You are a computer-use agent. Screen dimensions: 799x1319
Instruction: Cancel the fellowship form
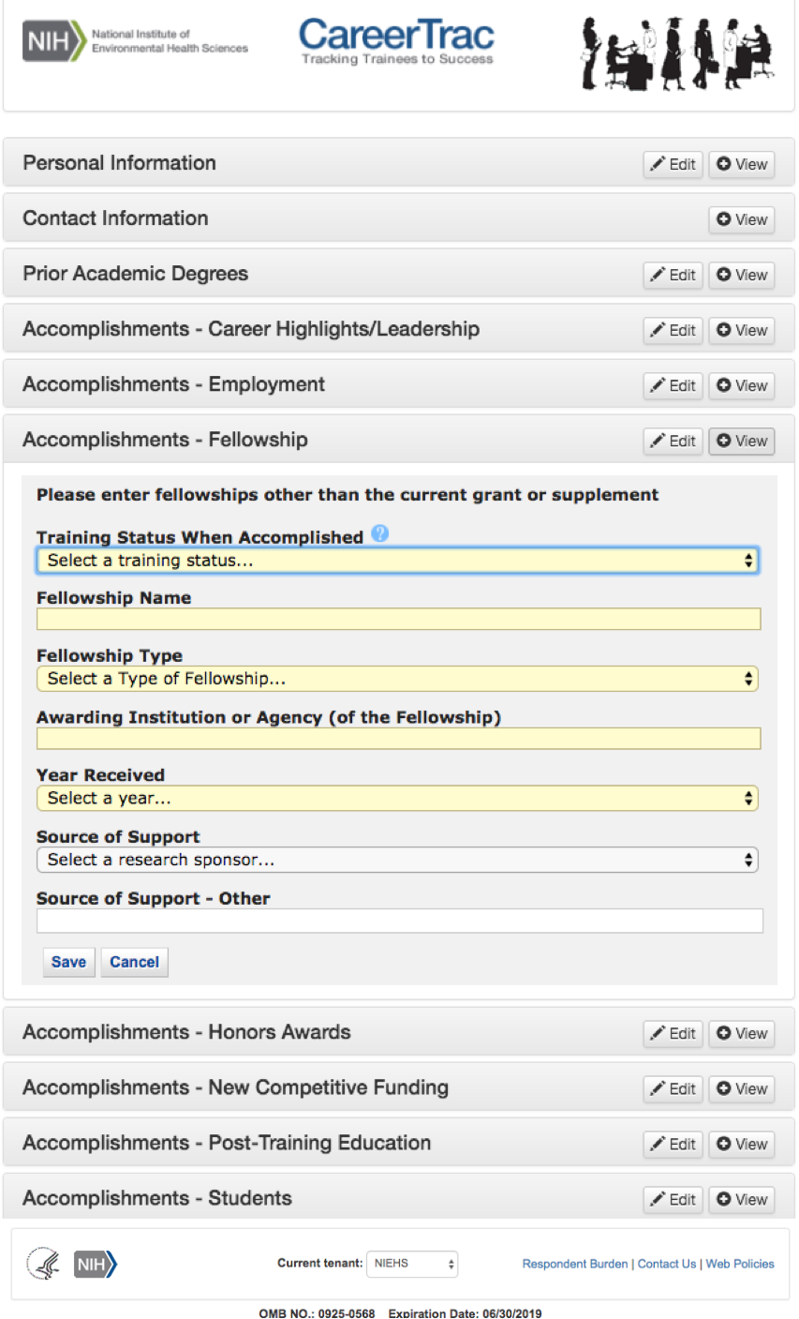point(134,962)
